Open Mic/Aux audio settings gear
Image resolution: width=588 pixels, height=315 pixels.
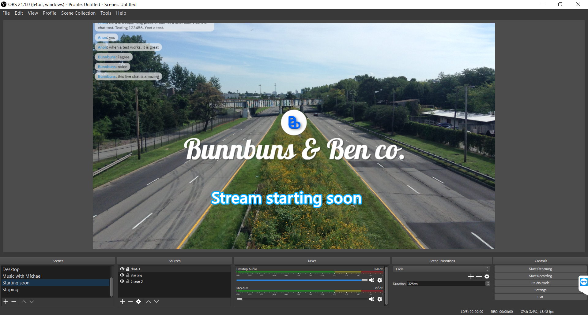[380, 299]
